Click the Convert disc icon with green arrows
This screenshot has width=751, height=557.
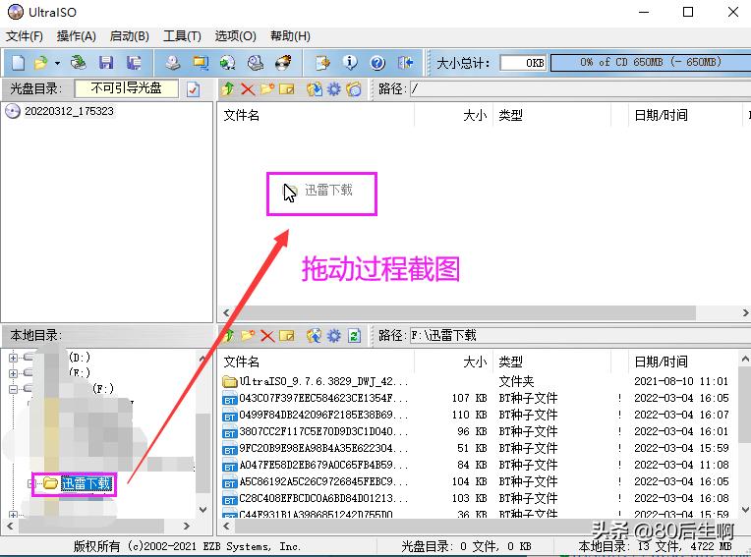point(227,63)
